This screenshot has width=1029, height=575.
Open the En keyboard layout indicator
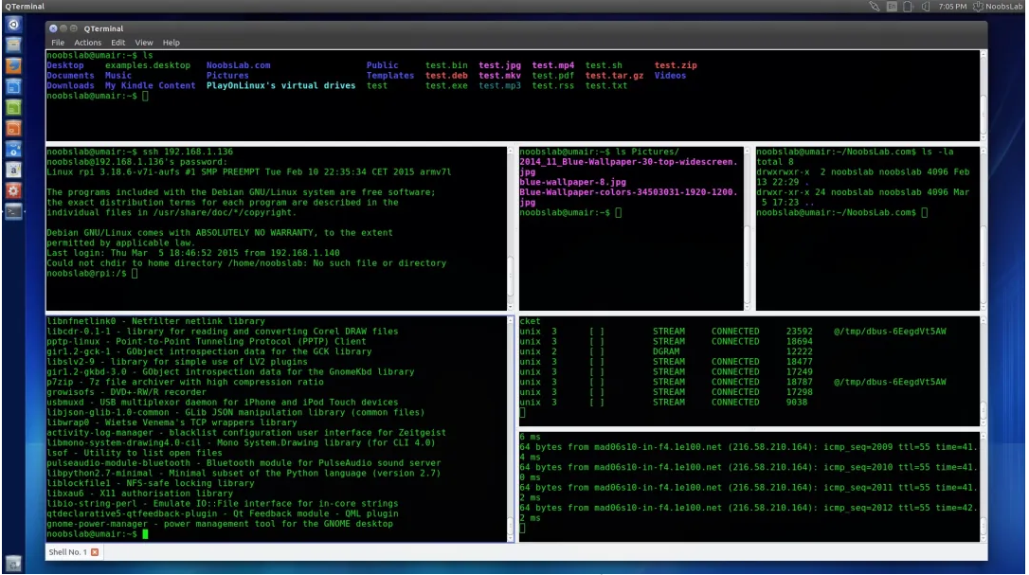pos(892,7)
